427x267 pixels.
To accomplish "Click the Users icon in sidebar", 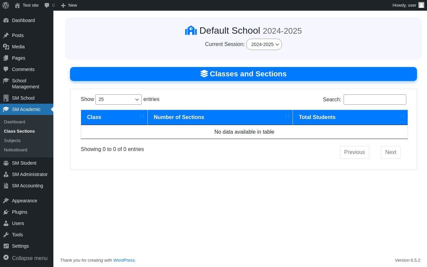I will tap(6, 223).
